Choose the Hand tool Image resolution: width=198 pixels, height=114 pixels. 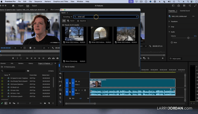(60, 94)
